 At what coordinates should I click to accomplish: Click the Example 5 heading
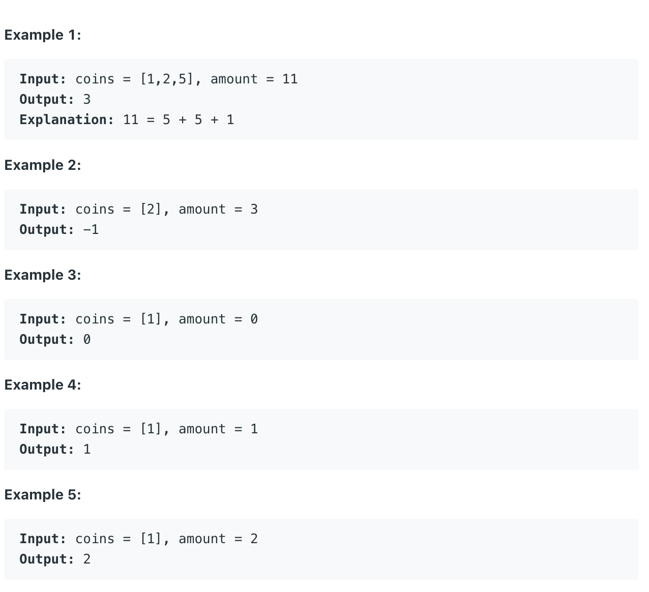pyautogui.click(x=43, y=495)
